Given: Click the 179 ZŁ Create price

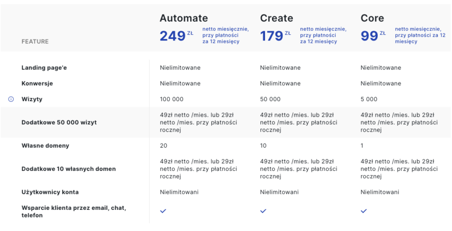Looking at the screenshot, I should tap(275, 36).
